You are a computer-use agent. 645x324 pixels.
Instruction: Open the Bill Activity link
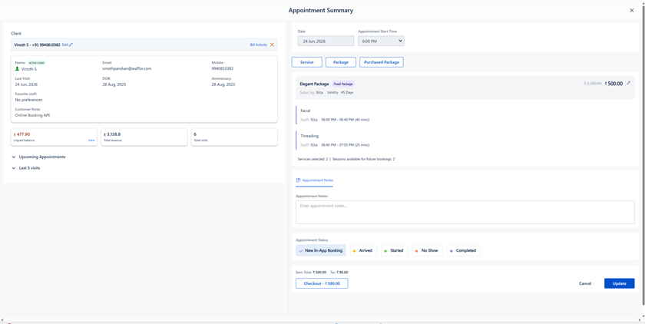coord(258,45)
